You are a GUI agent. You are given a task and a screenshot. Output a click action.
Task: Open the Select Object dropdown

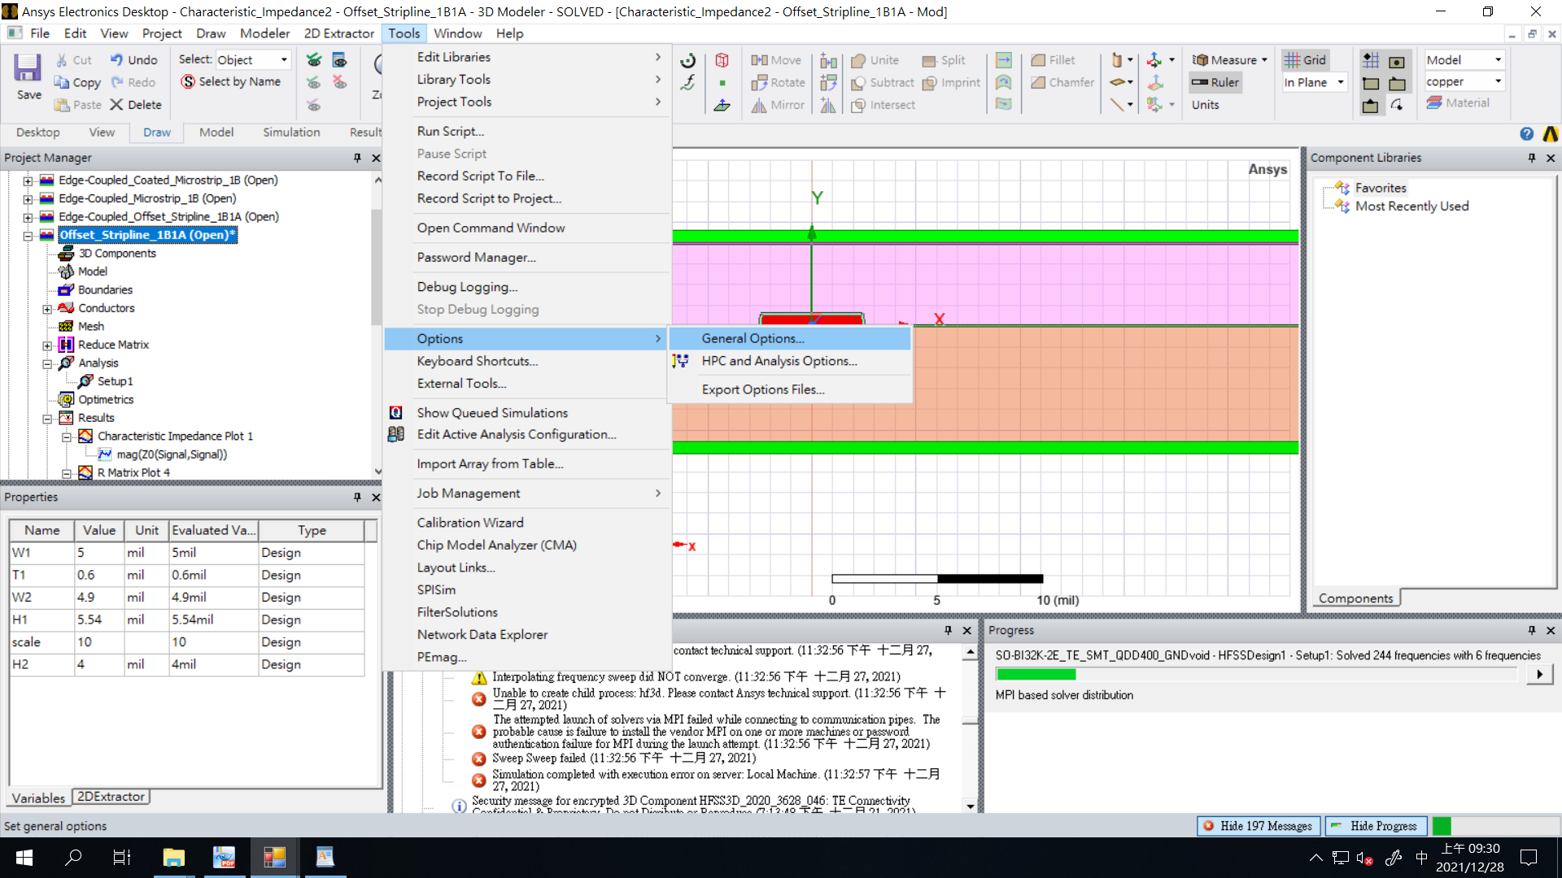coord(252,60)
